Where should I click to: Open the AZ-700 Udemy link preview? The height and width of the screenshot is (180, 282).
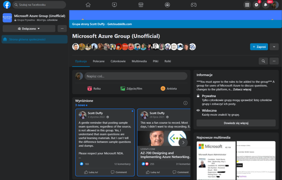[x=164, y=145]
